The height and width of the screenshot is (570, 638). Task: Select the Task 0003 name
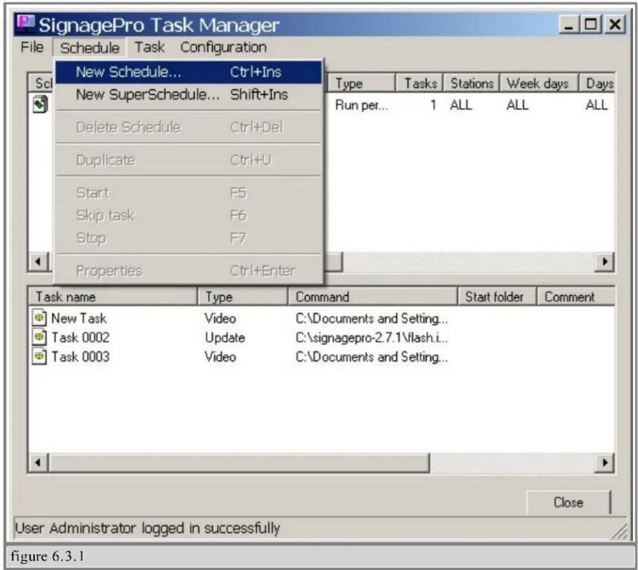point(80,357)
